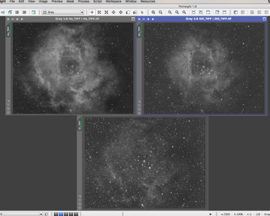Screen dimensions: 270x216
Task: Open the Image menu
Action: (x=43, y=2)
